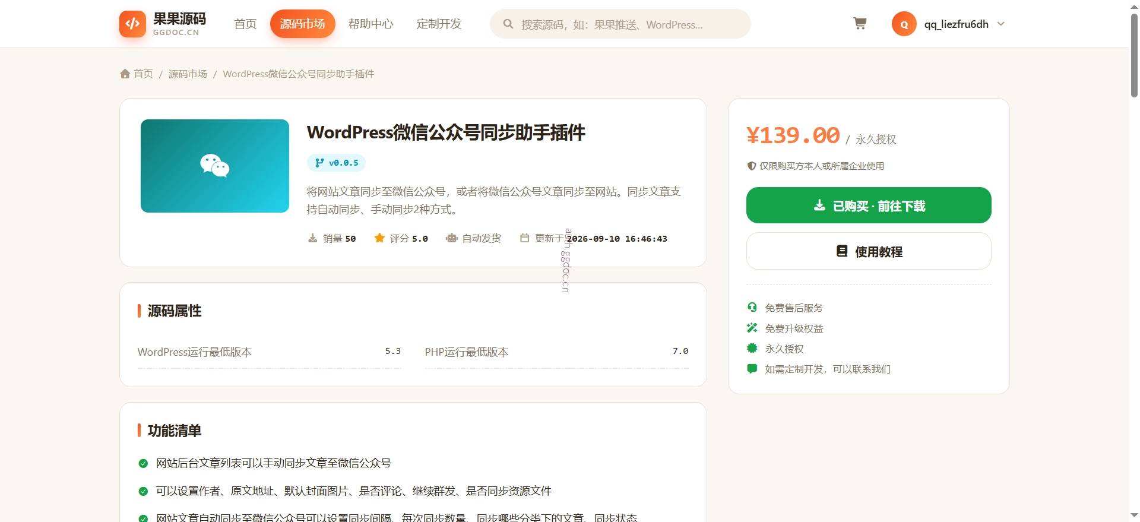
Task: Click the version branch icon beside v0.0.5
Action: tap(319, 163)
